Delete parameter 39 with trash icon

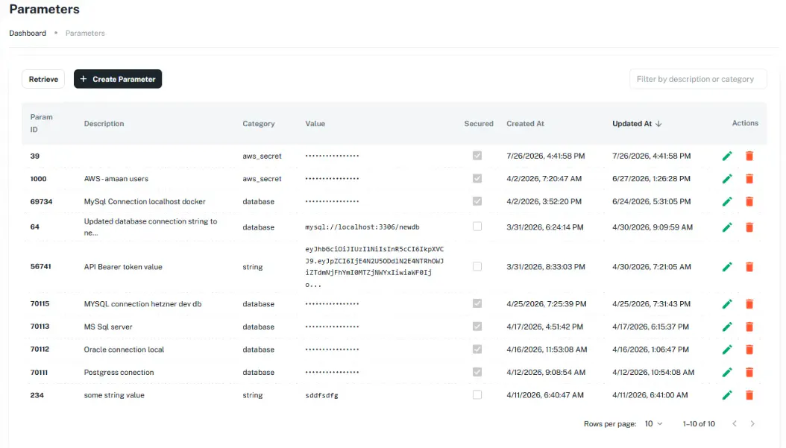point(749,156)
